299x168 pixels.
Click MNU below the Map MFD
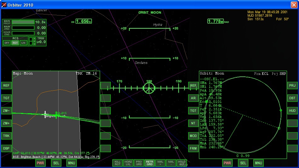click(71, 163)
